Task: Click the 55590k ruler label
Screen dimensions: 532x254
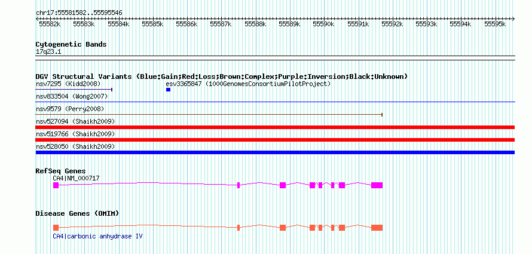Action: pyautogui.click(x=323, y=24)
